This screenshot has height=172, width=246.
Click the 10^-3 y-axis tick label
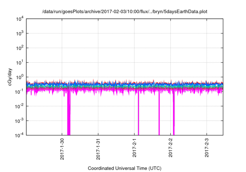[x=19, y=121]
